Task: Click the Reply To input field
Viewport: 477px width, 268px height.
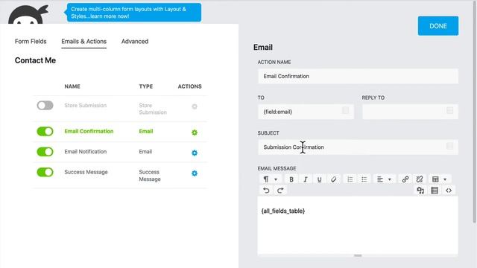Action: click(x=410, y=112)
